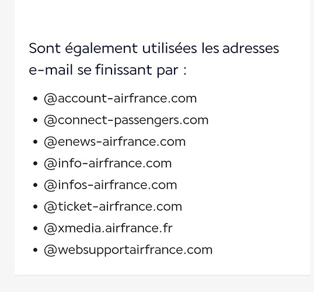Click the bullet next to @infos-airfrance.com
The image size is (314, 292).
(35, 185)
